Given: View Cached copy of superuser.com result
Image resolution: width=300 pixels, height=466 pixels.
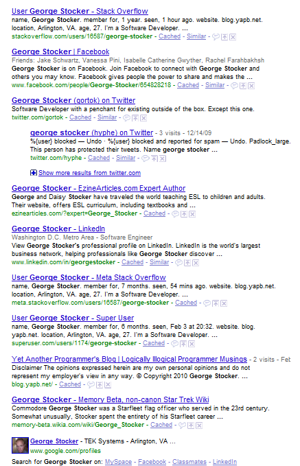Looking at the screenshot, I should [154, 343].
